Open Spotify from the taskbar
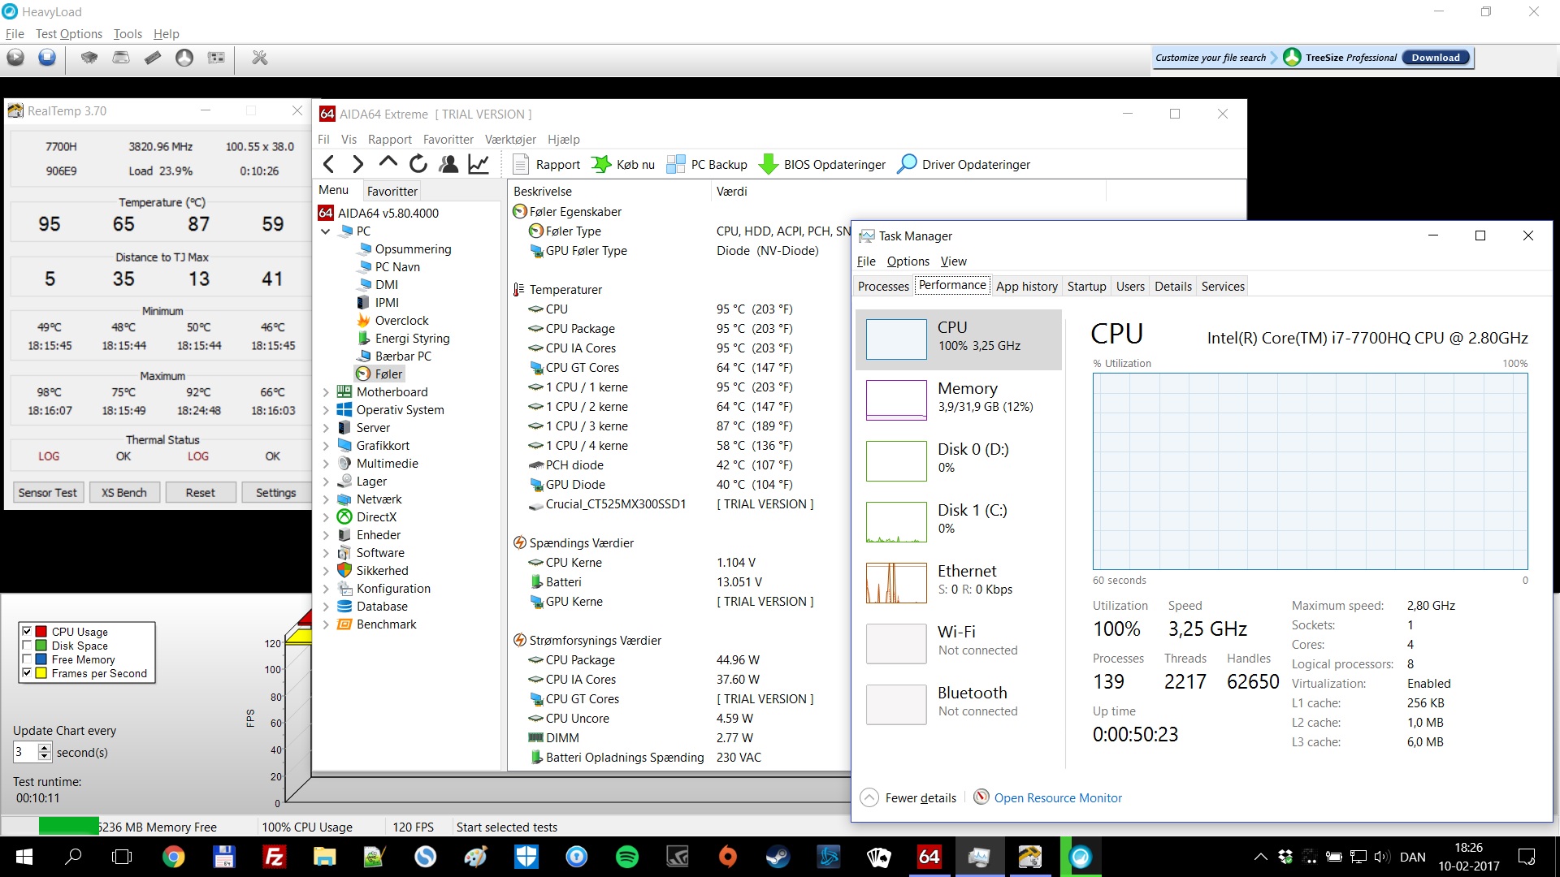The height and width of the screenshot is (877, 1560). [626, 857]
